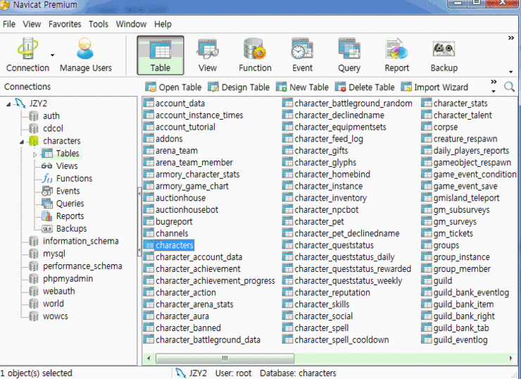Expand the Backup toolbar dropdown arrow
The height and width of the screenshot is (379, 521).
(510, 72)
